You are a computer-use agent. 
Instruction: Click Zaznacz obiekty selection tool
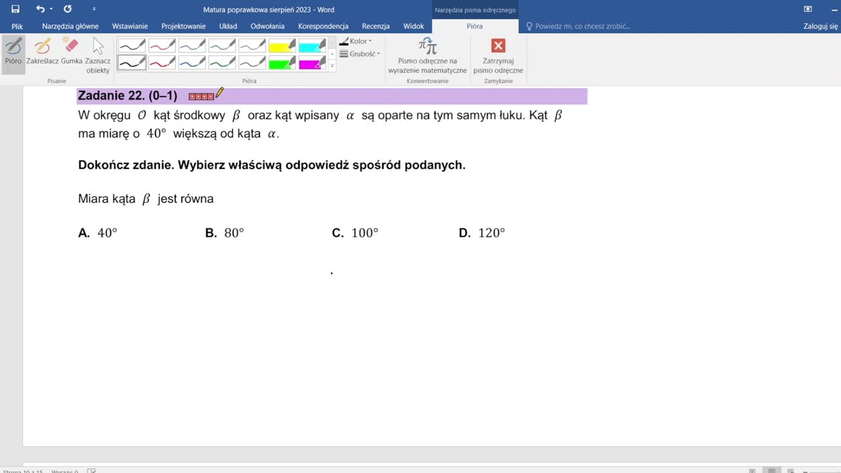tap(98, 55)
